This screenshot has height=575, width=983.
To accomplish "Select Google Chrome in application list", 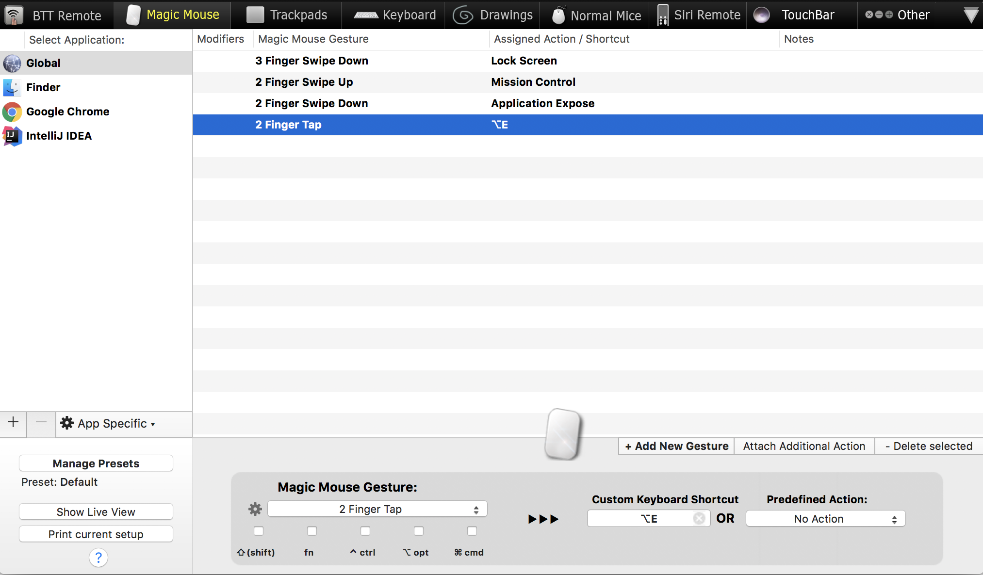I will [x=67, y=112].
